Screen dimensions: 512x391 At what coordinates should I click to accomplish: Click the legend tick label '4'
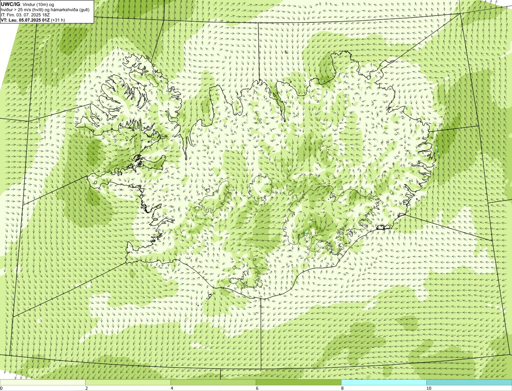click(x=172, y=388)
